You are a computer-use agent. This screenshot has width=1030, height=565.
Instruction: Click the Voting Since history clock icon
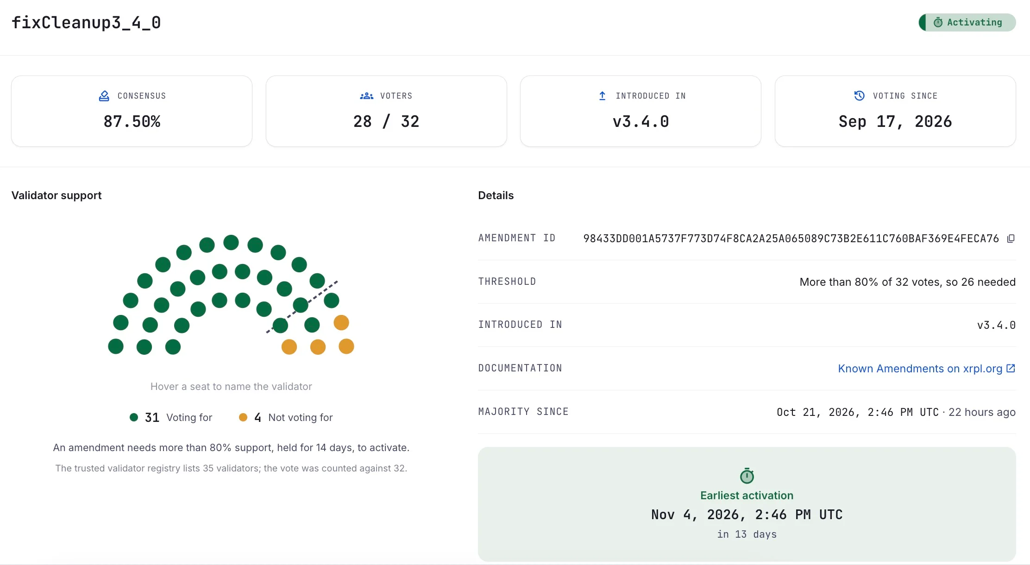pyautogui.click(x=859, y=95)
